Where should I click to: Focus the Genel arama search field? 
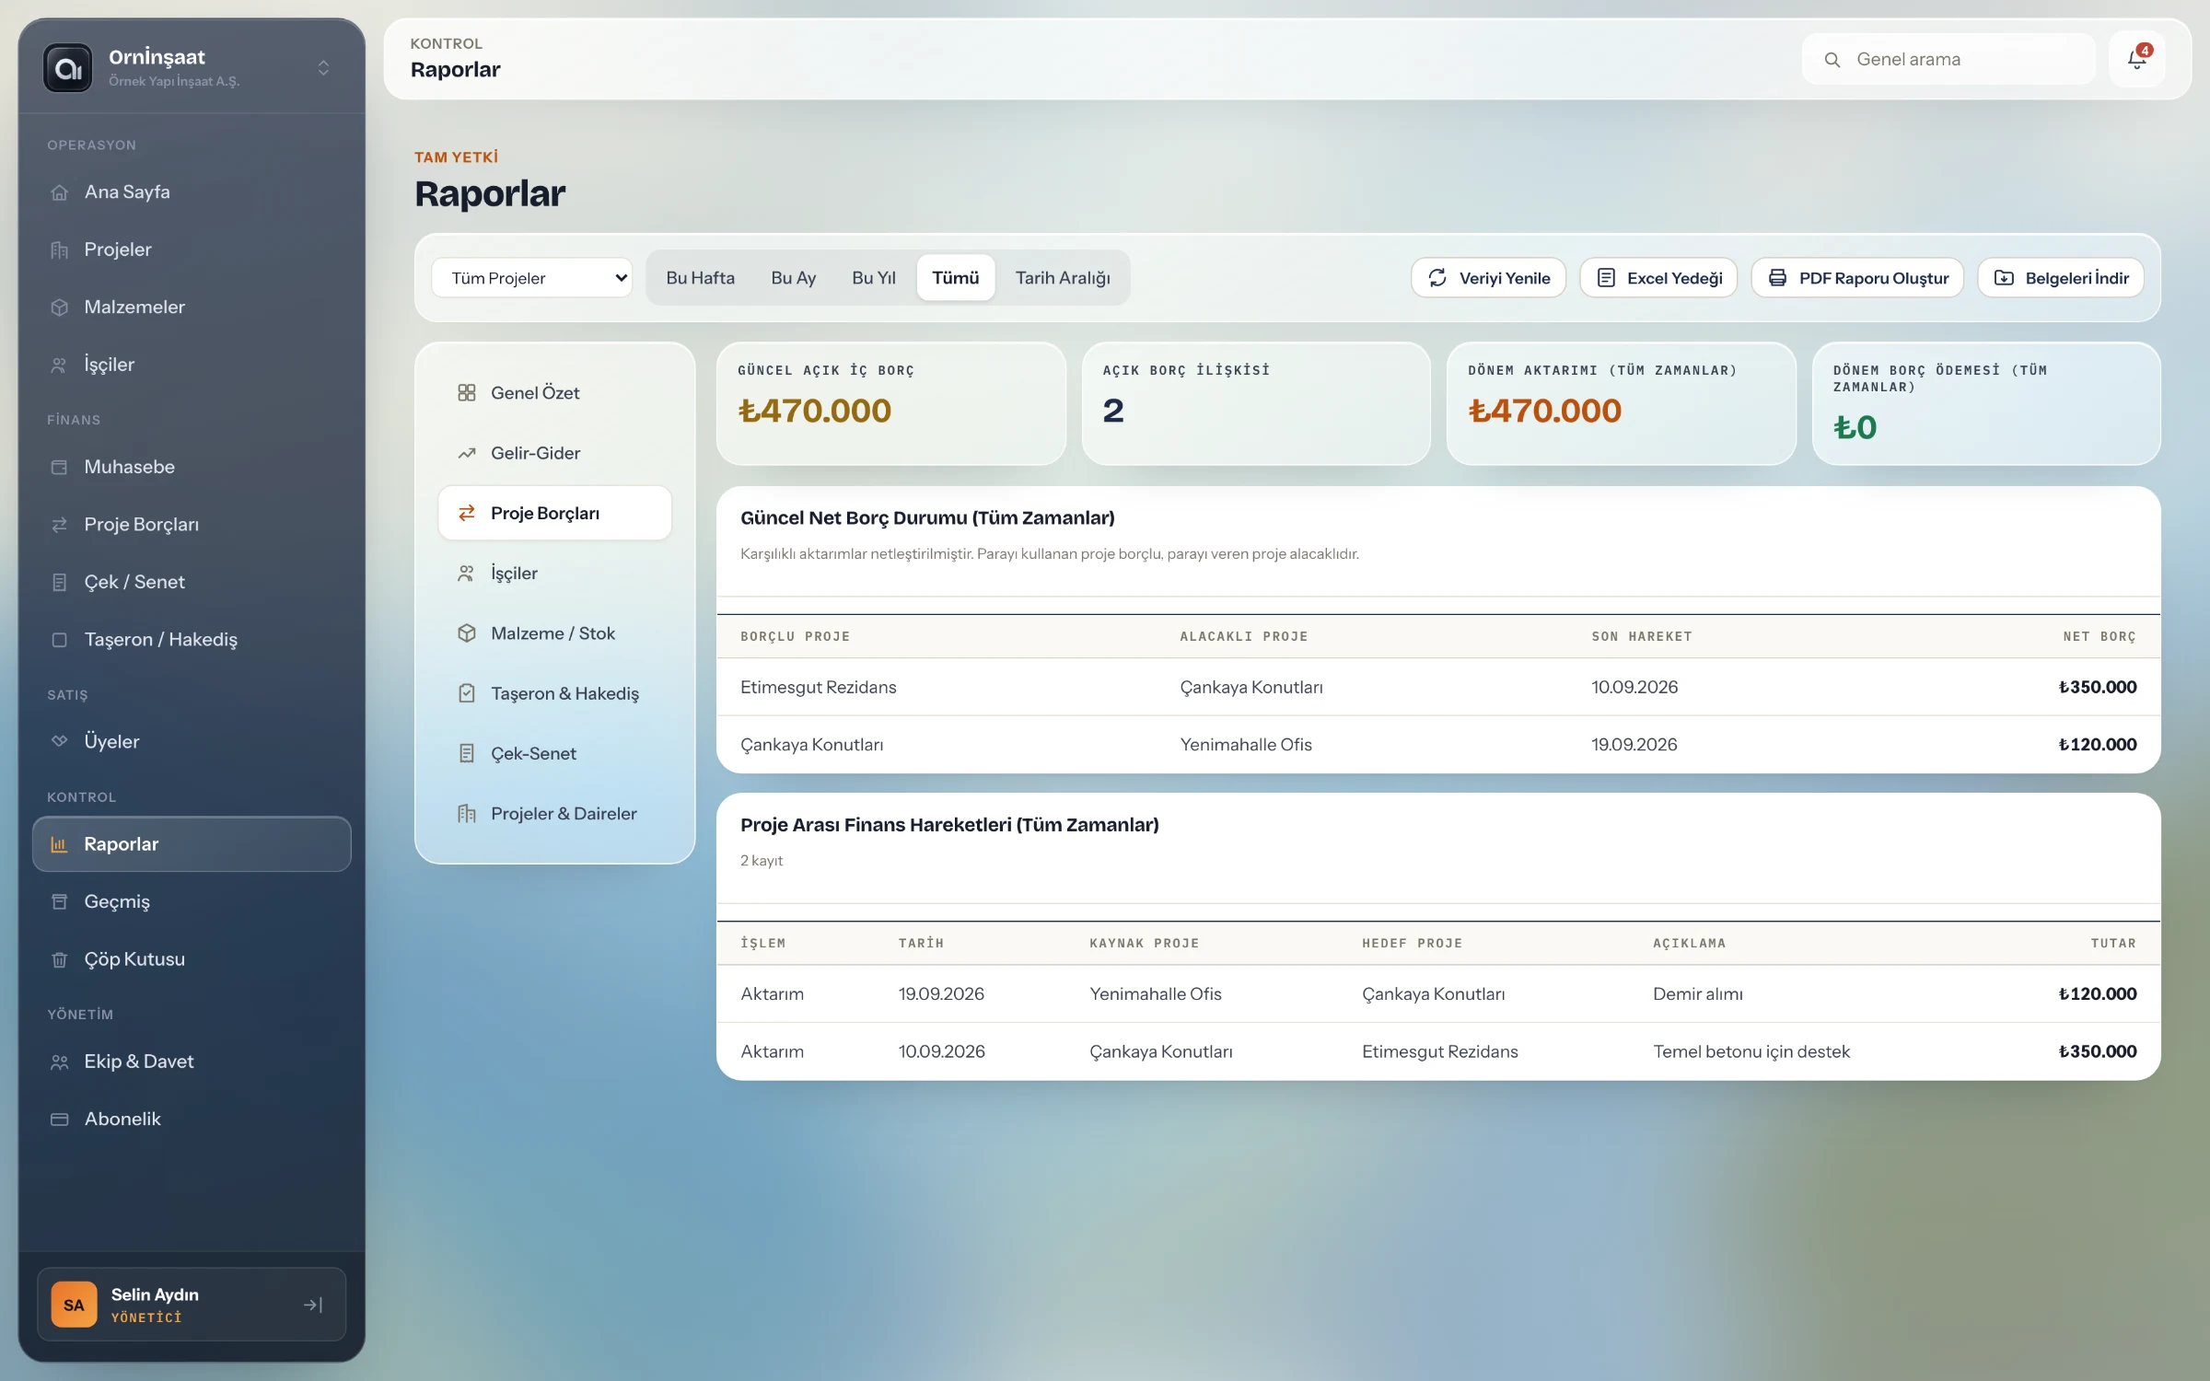1949,60
